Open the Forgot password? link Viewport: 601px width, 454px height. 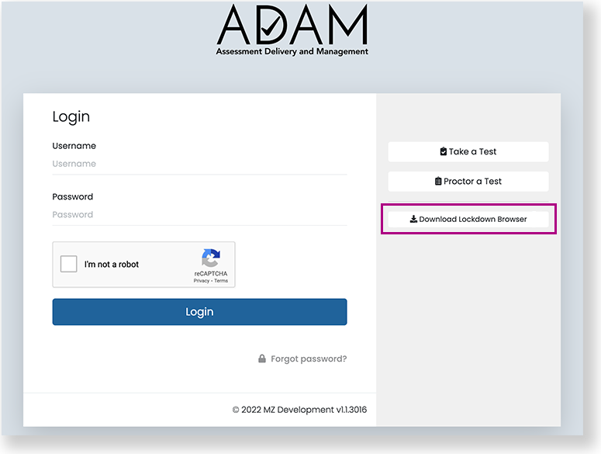pyautogui.click(x=309, y=359)
